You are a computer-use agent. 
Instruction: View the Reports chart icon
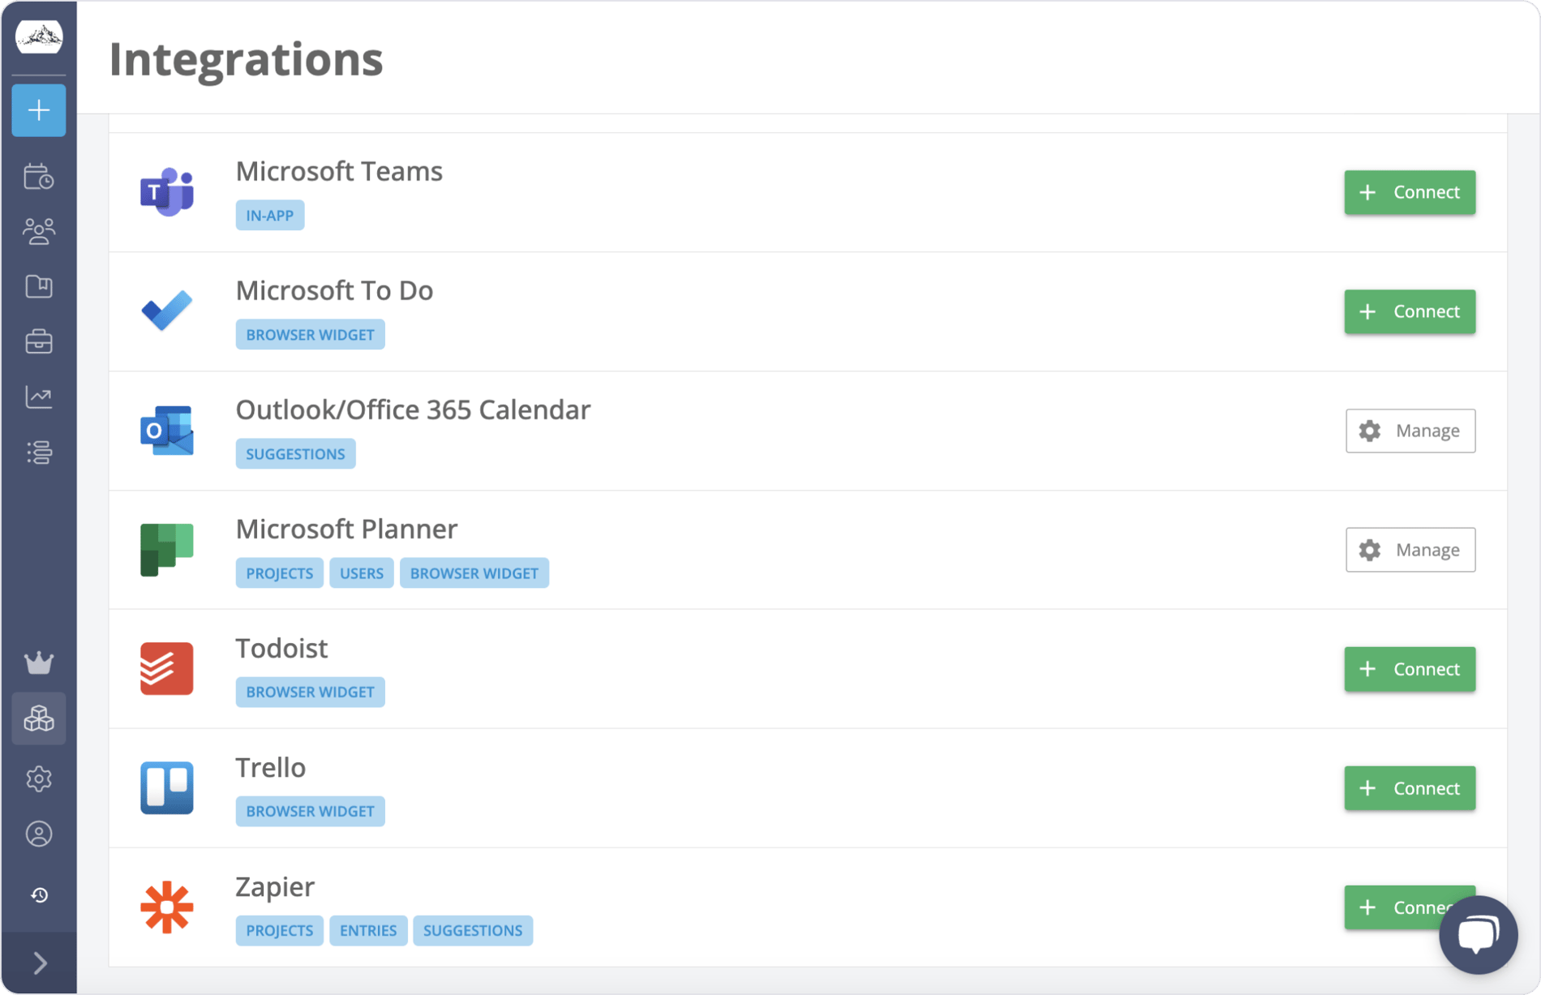pos(38,397)
